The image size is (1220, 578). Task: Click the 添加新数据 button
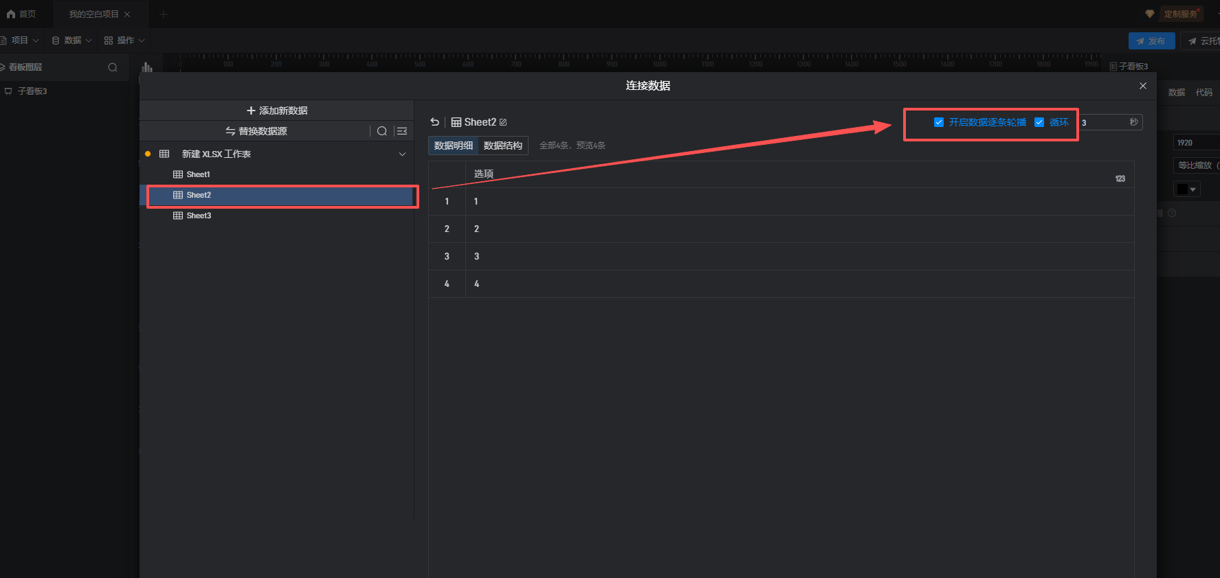coord(276,111)
